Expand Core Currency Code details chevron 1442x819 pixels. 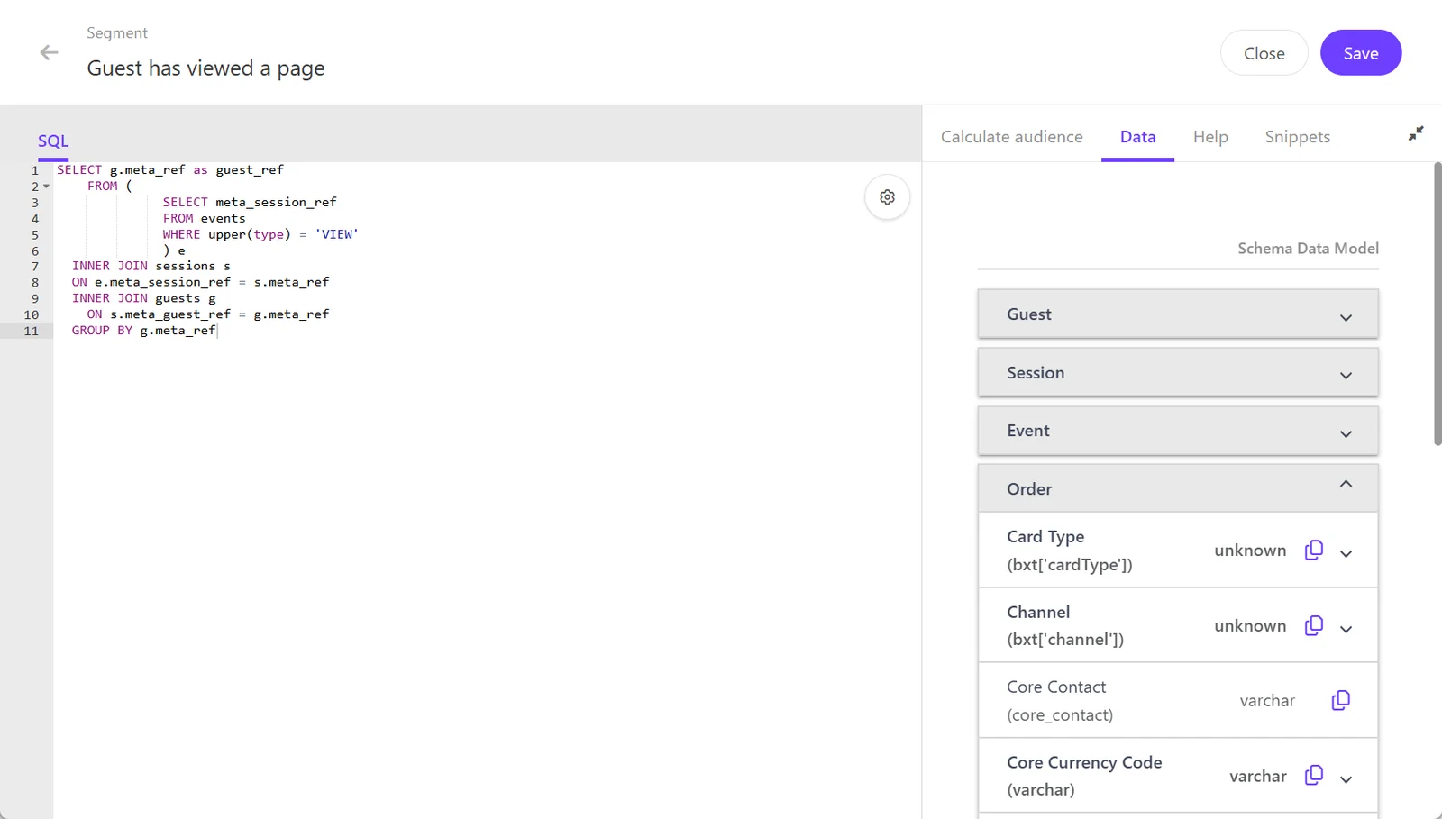click(x=1346, y=779)
